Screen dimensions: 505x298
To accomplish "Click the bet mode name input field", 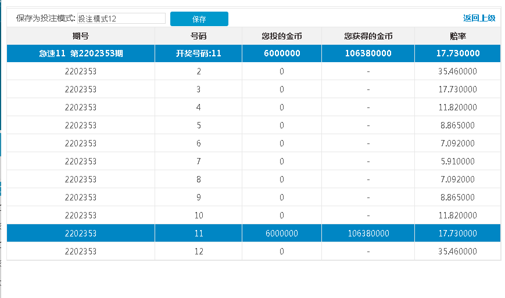I will [x=121, y=19].
